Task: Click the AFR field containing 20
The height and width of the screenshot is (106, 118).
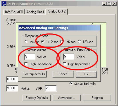Action: 51,88
